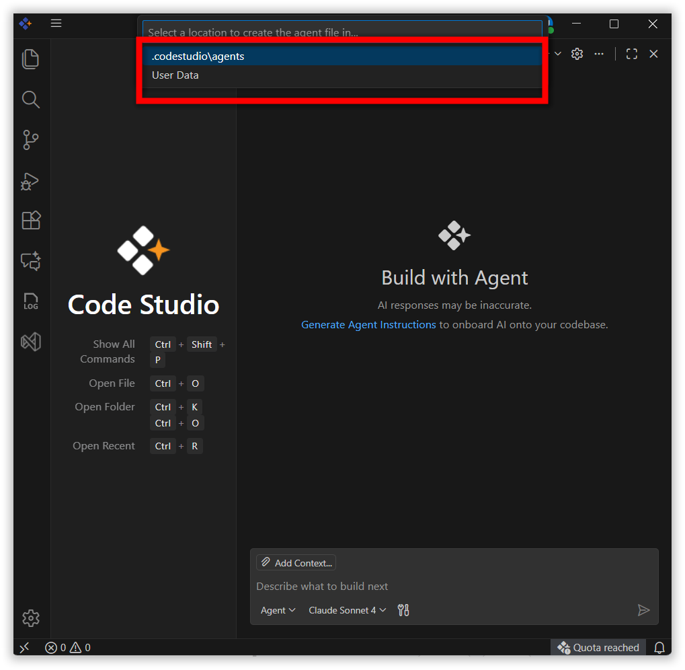Open the chat panel more actions ellipsis

click(599, 54)
